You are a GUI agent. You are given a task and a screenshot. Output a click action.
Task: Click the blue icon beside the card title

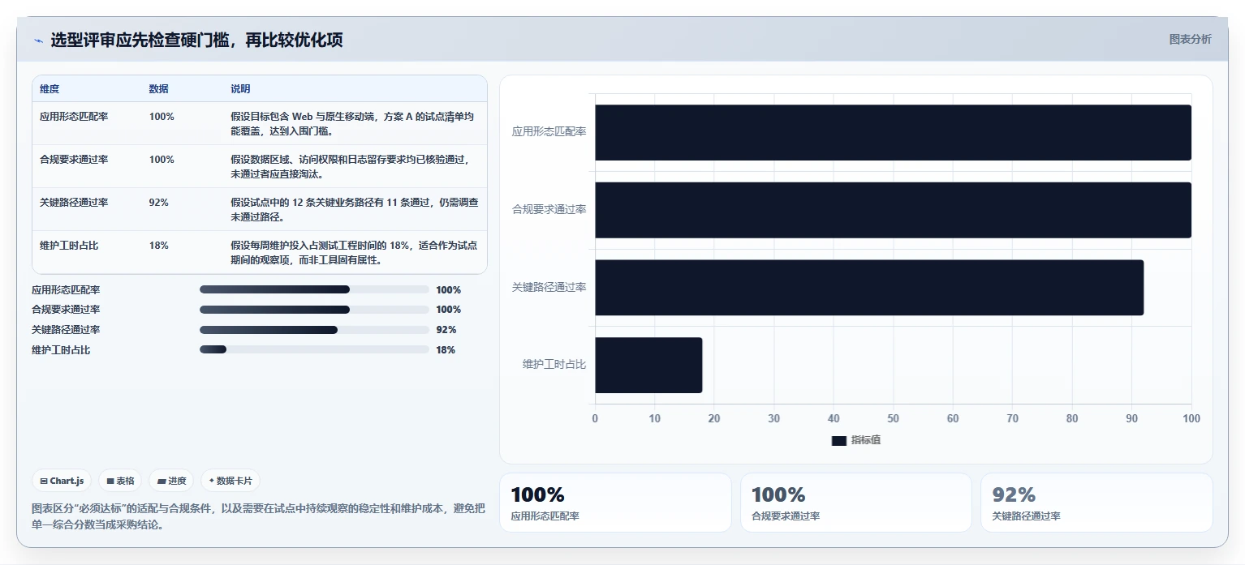37,41
